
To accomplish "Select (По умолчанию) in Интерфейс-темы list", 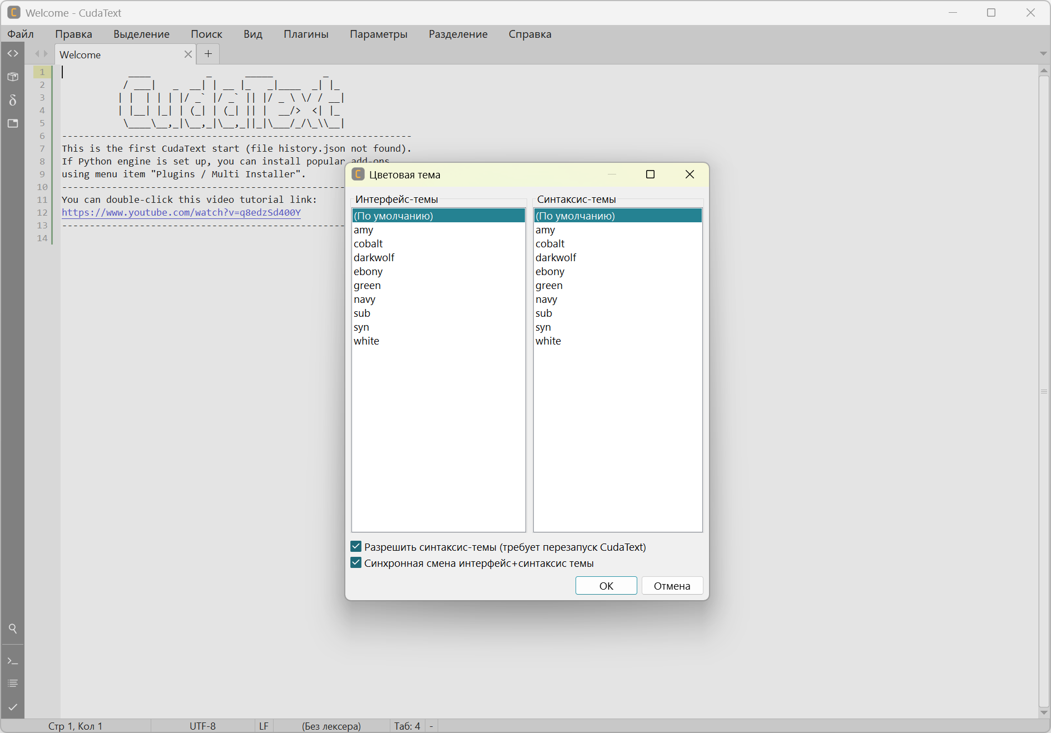I will coord(439,216).
